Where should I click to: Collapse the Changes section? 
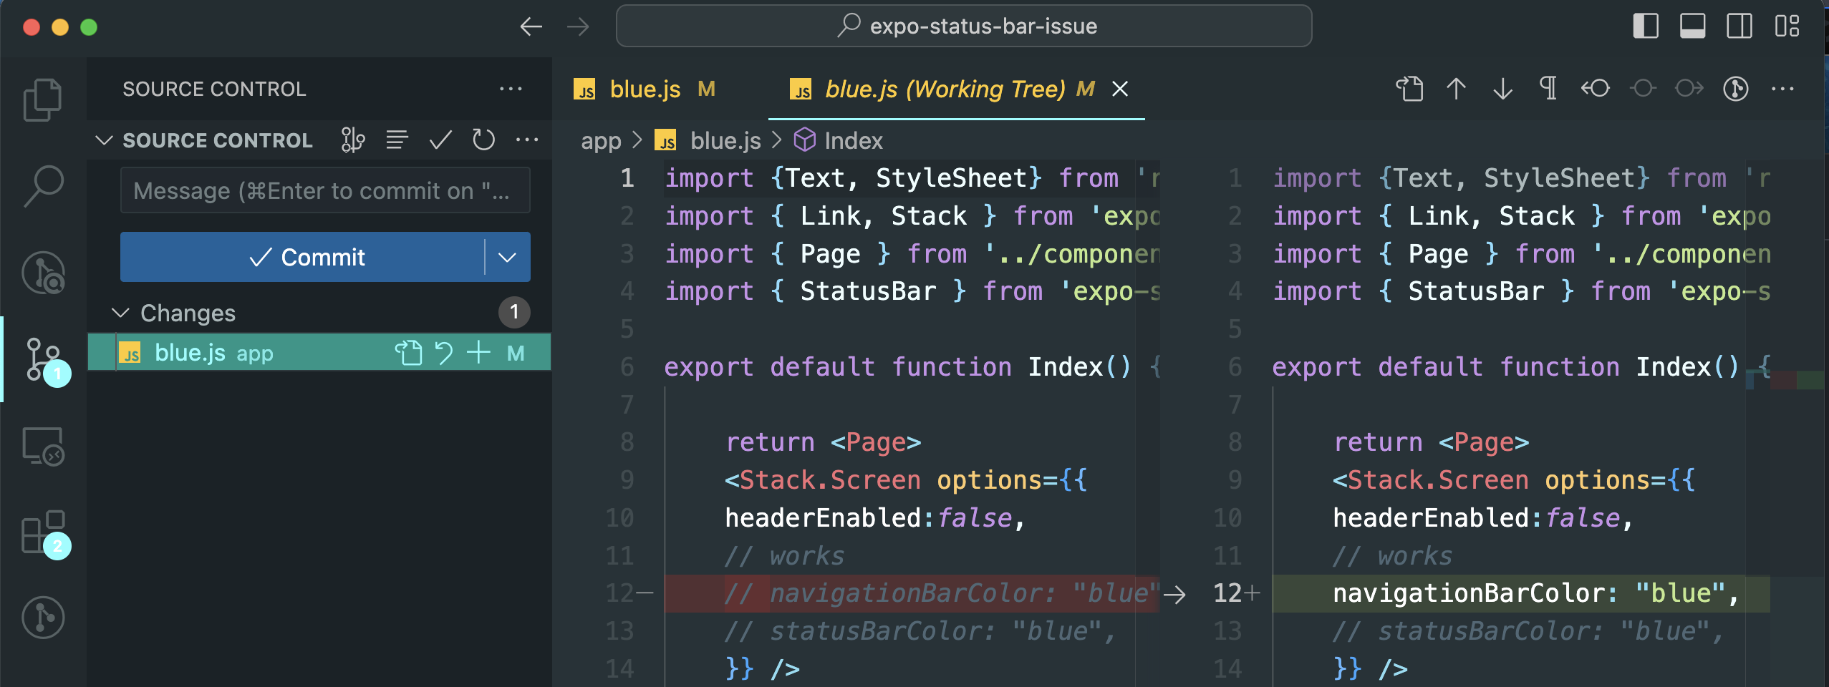pyautogui.click(x=122, y=312)
